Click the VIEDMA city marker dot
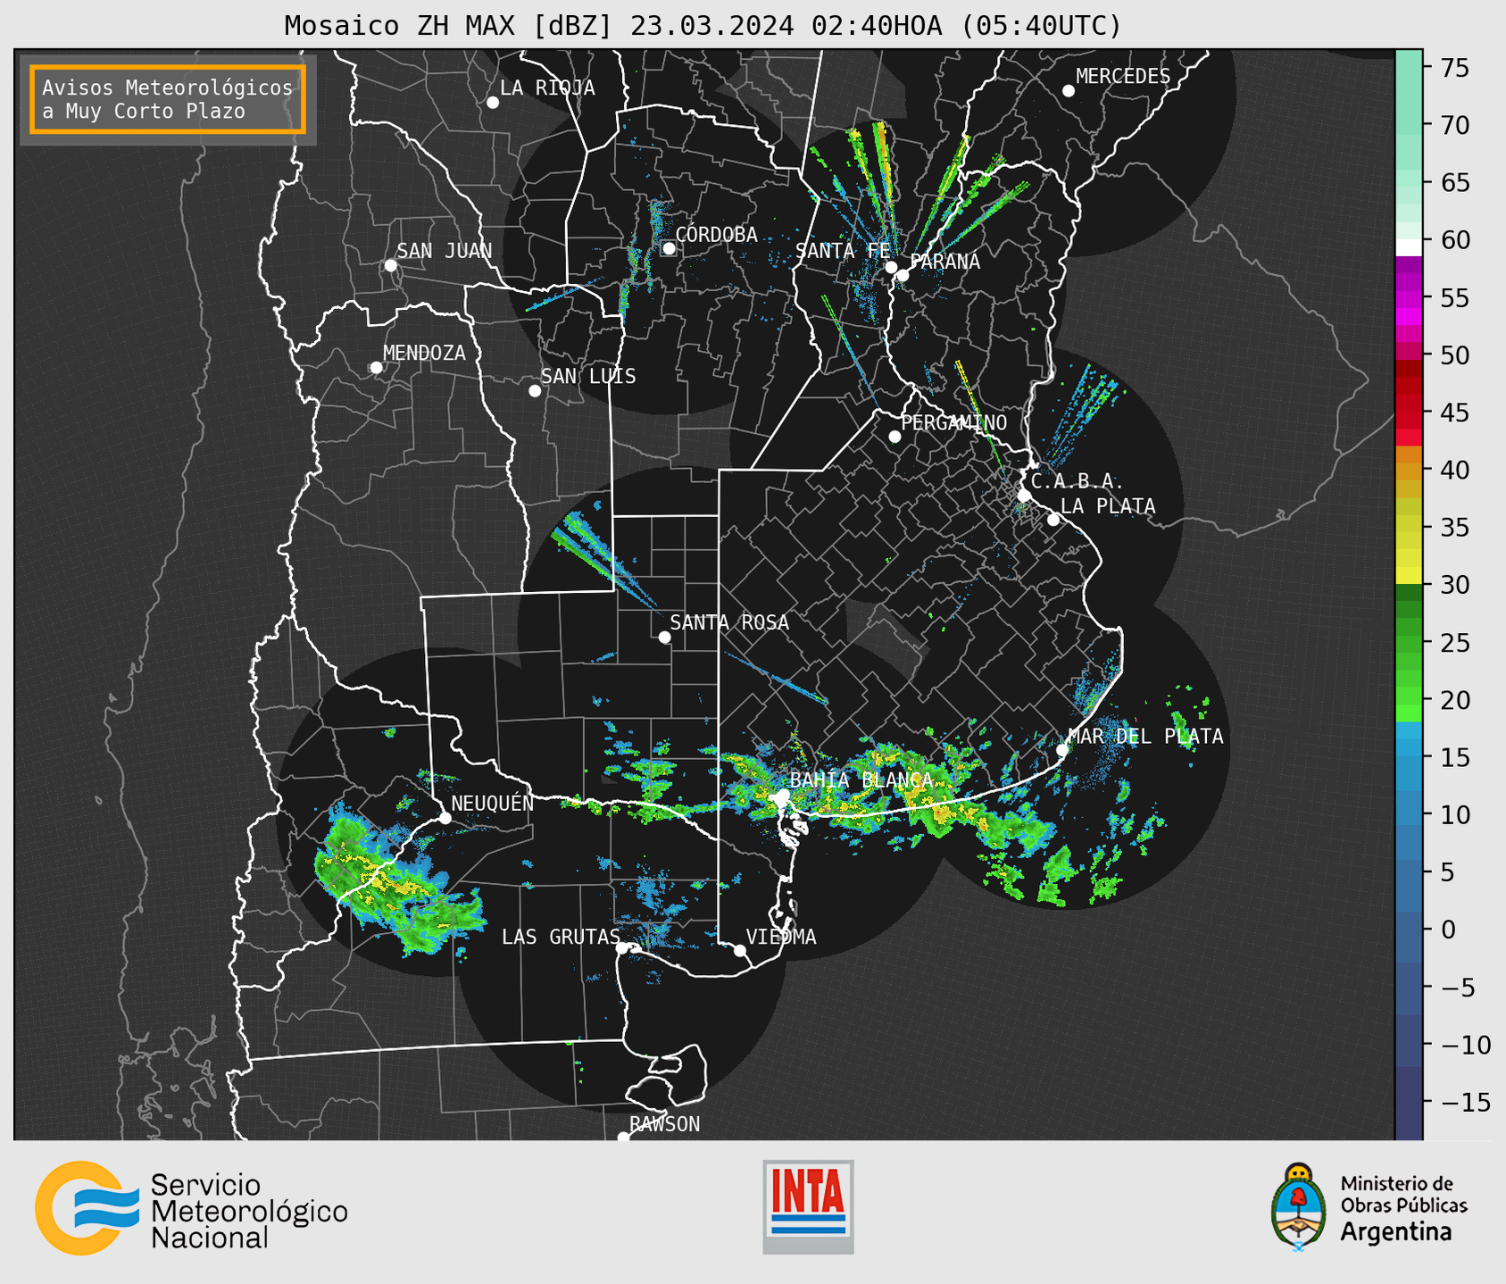The image size is (1506, 1284). (740, 950)
